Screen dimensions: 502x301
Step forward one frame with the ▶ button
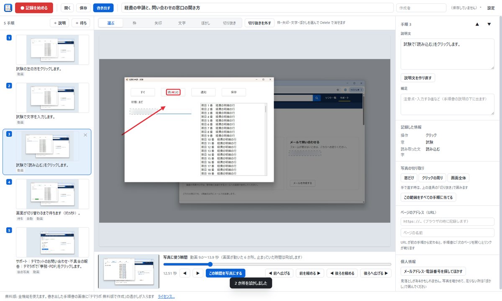pos(197,273)
